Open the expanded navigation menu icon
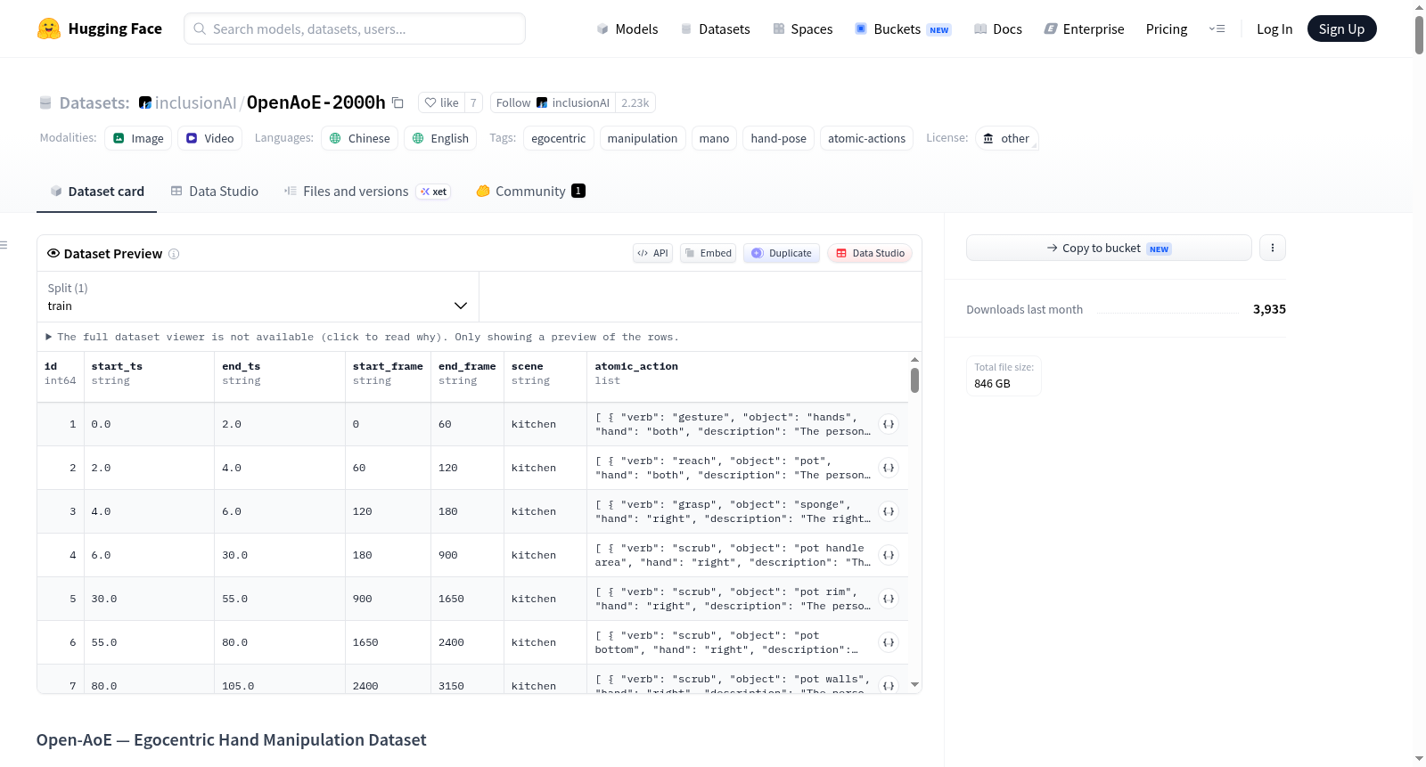Screen dimensions: 1426x767 (1217, 29)
